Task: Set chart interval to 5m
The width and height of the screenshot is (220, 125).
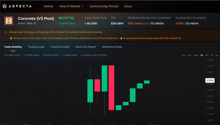Action: point(189,55)
